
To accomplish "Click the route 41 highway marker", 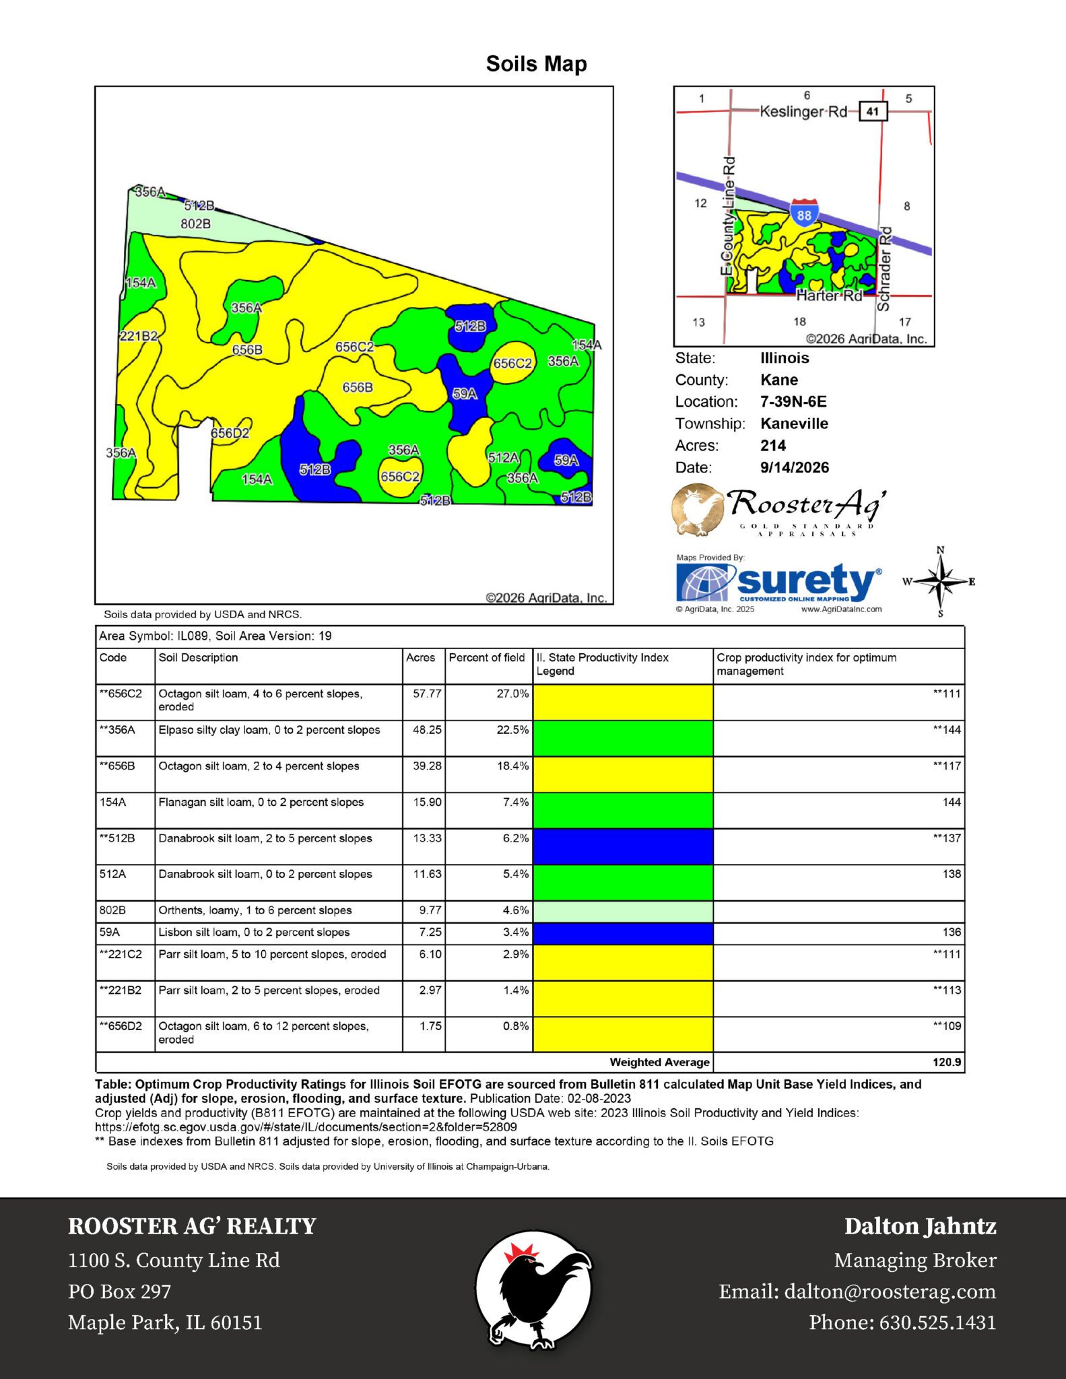I will point(873,111).
